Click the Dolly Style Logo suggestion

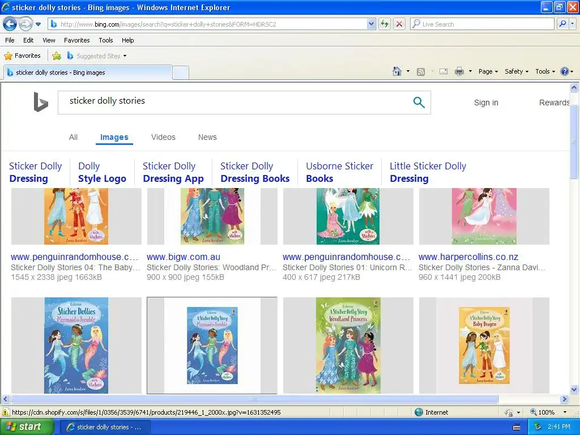pos(102,172)
